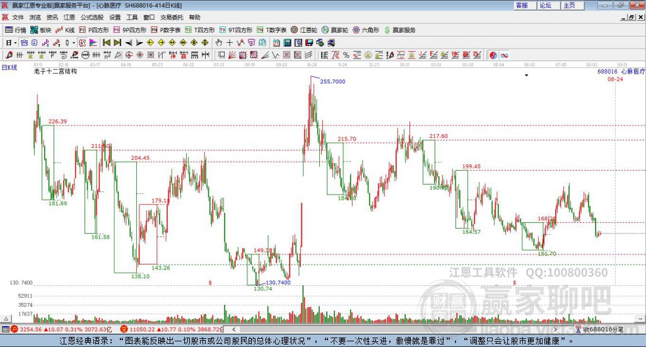Click the horizontal scrollbar left arrow
The width and height of the screenshot is (646, 347).
tap(234, 329)
